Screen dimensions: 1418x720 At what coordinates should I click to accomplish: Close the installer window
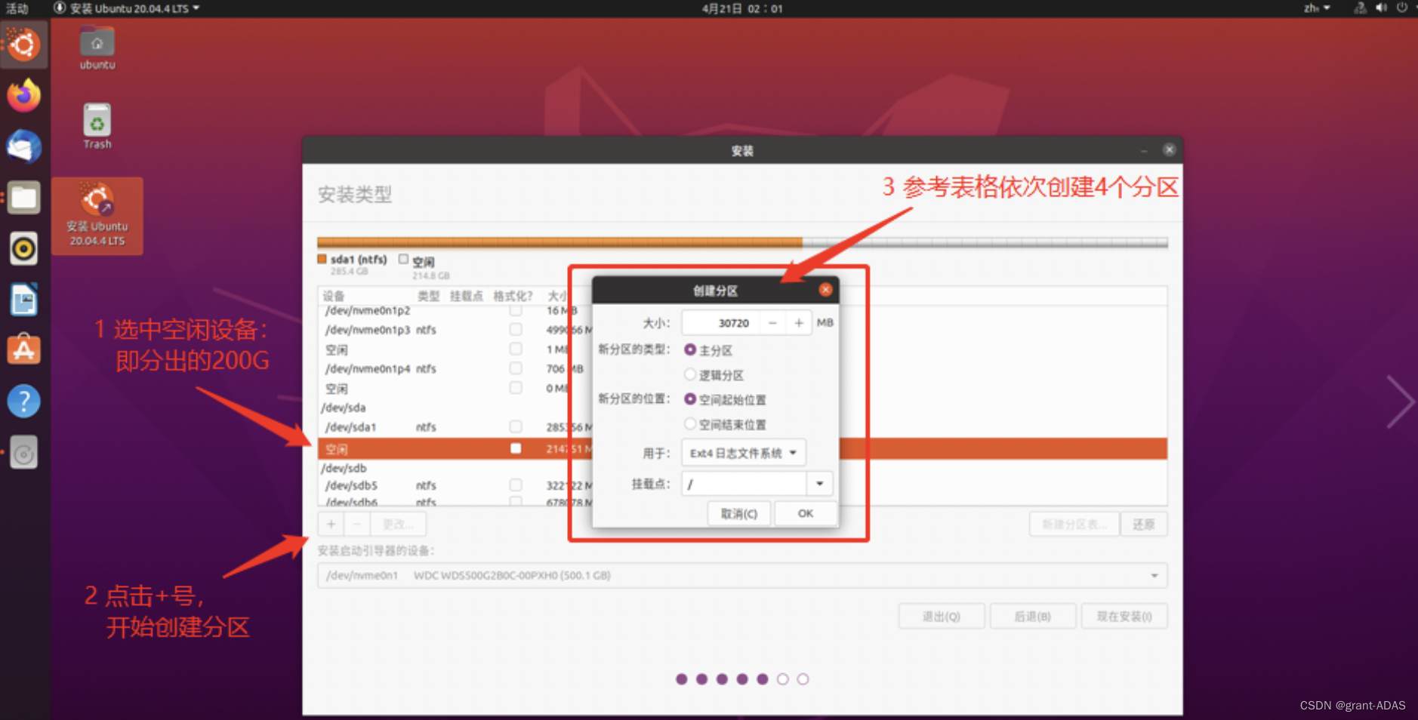click(1170, 149)
